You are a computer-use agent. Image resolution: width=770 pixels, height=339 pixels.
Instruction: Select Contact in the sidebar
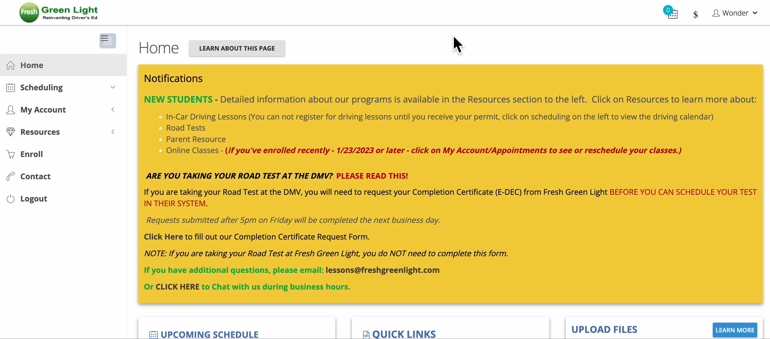coord(63,176)
